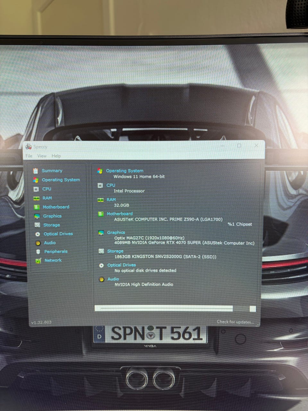
Task: Click the Summary clipboard icon in sidebar
Action: pos(36,171)
